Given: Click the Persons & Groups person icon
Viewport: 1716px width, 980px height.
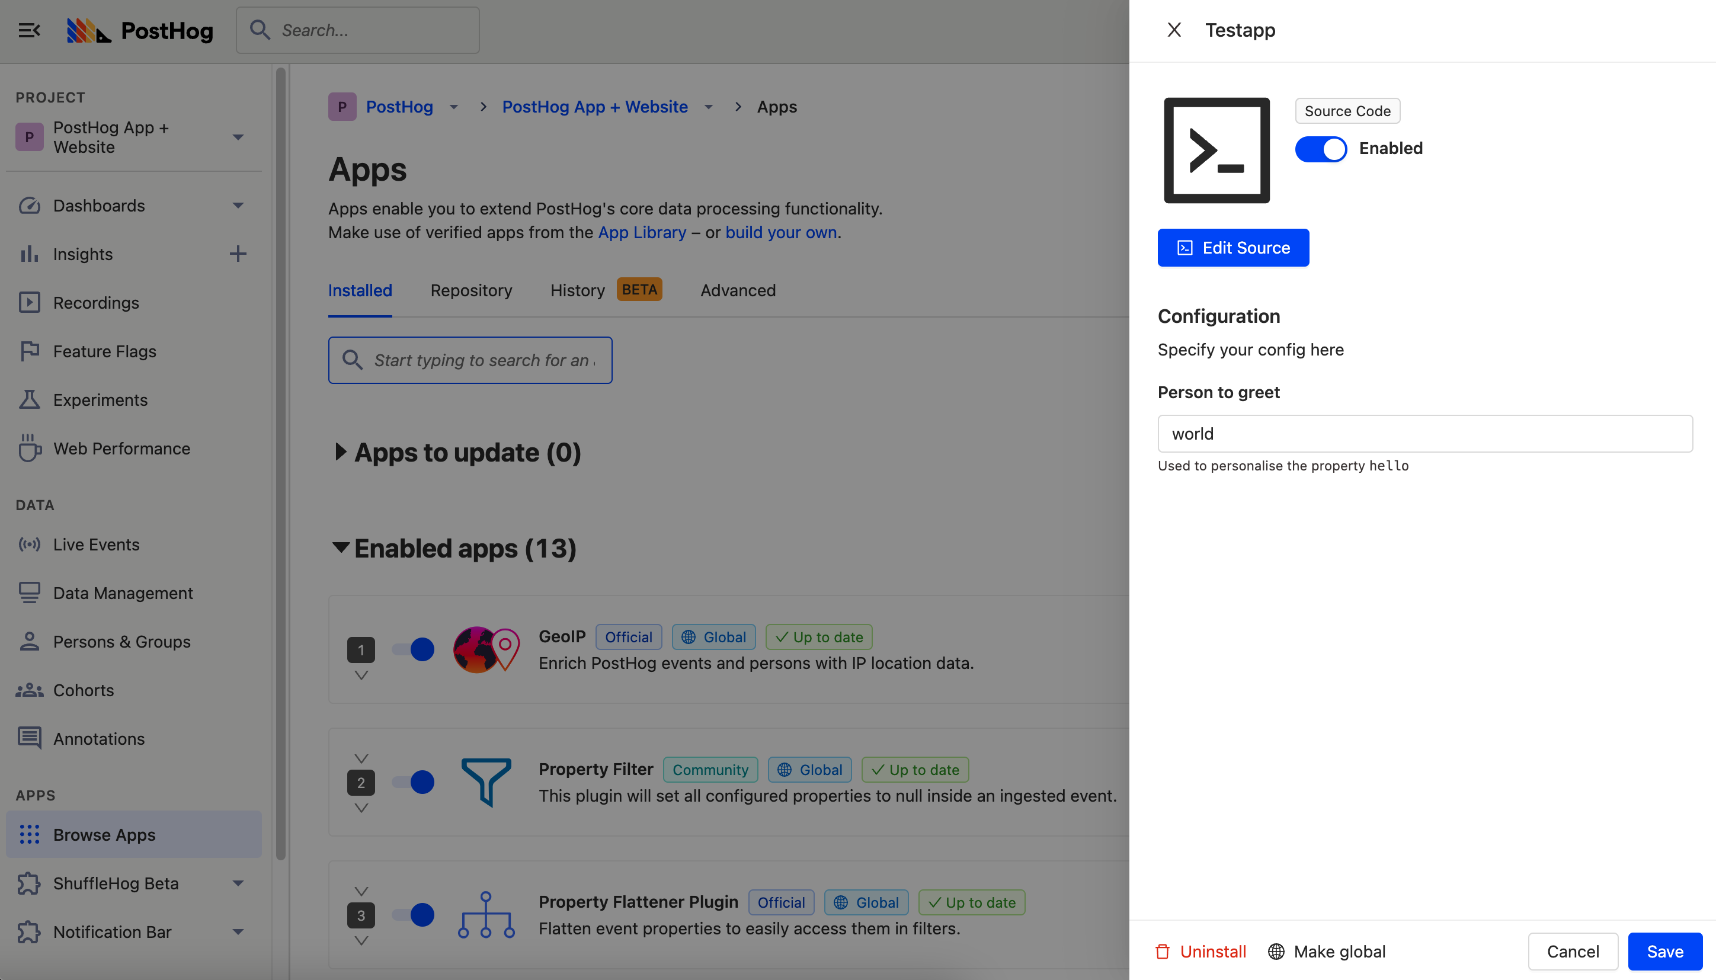Looking at the screenshot, I should click(29, 640).
